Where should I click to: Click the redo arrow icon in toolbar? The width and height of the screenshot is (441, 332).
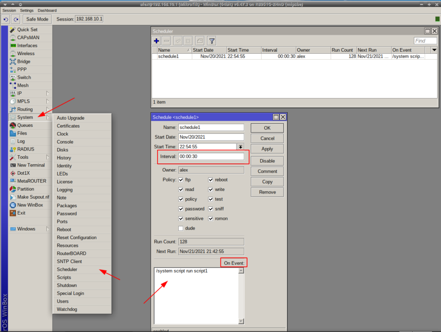[16, 19]
